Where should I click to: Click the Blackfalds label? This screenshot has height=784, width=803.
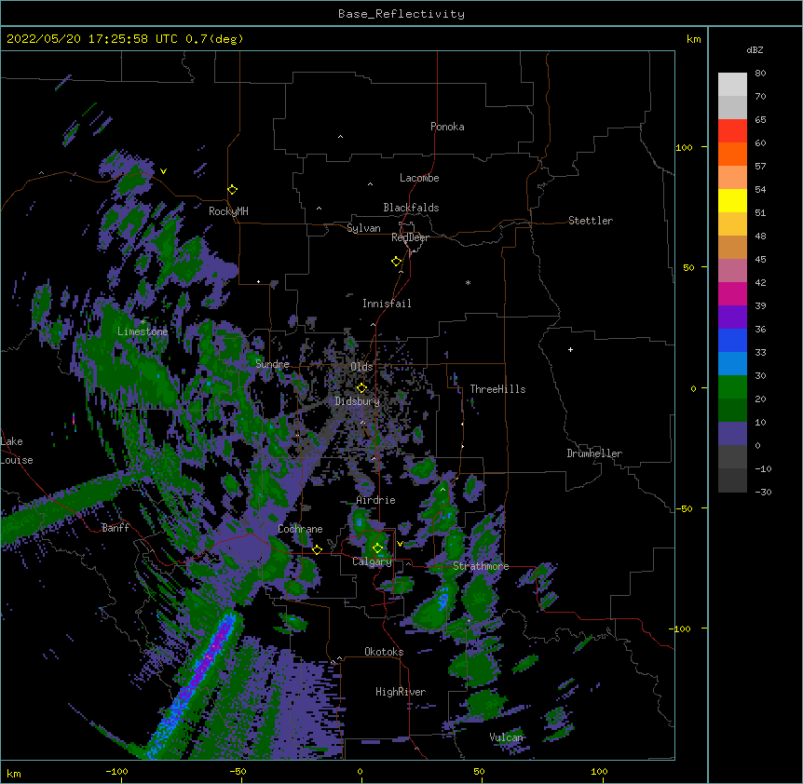pyautogui.click(x=411, y=208)
